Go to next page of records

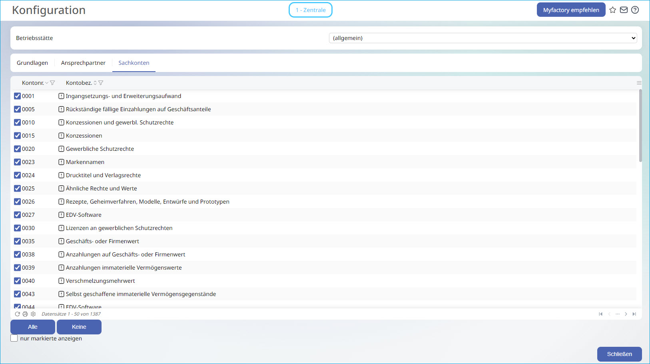coord(626,314)
